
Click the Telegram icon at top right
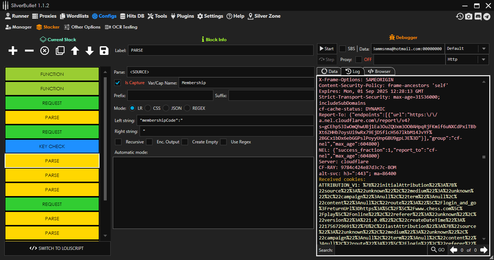pyautogui.click(x=487, y=16)
